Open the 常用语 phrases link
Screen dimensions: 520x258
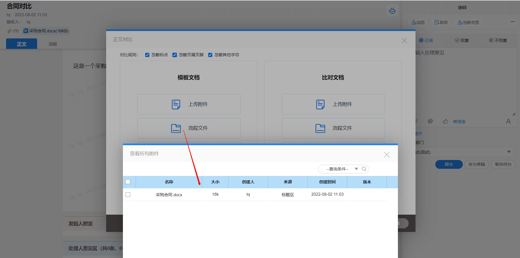pyautogui.click(x=459, y=122)
